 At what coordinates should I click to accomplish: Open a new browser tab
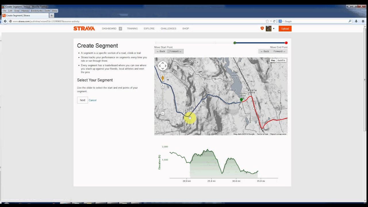(52, 16)
